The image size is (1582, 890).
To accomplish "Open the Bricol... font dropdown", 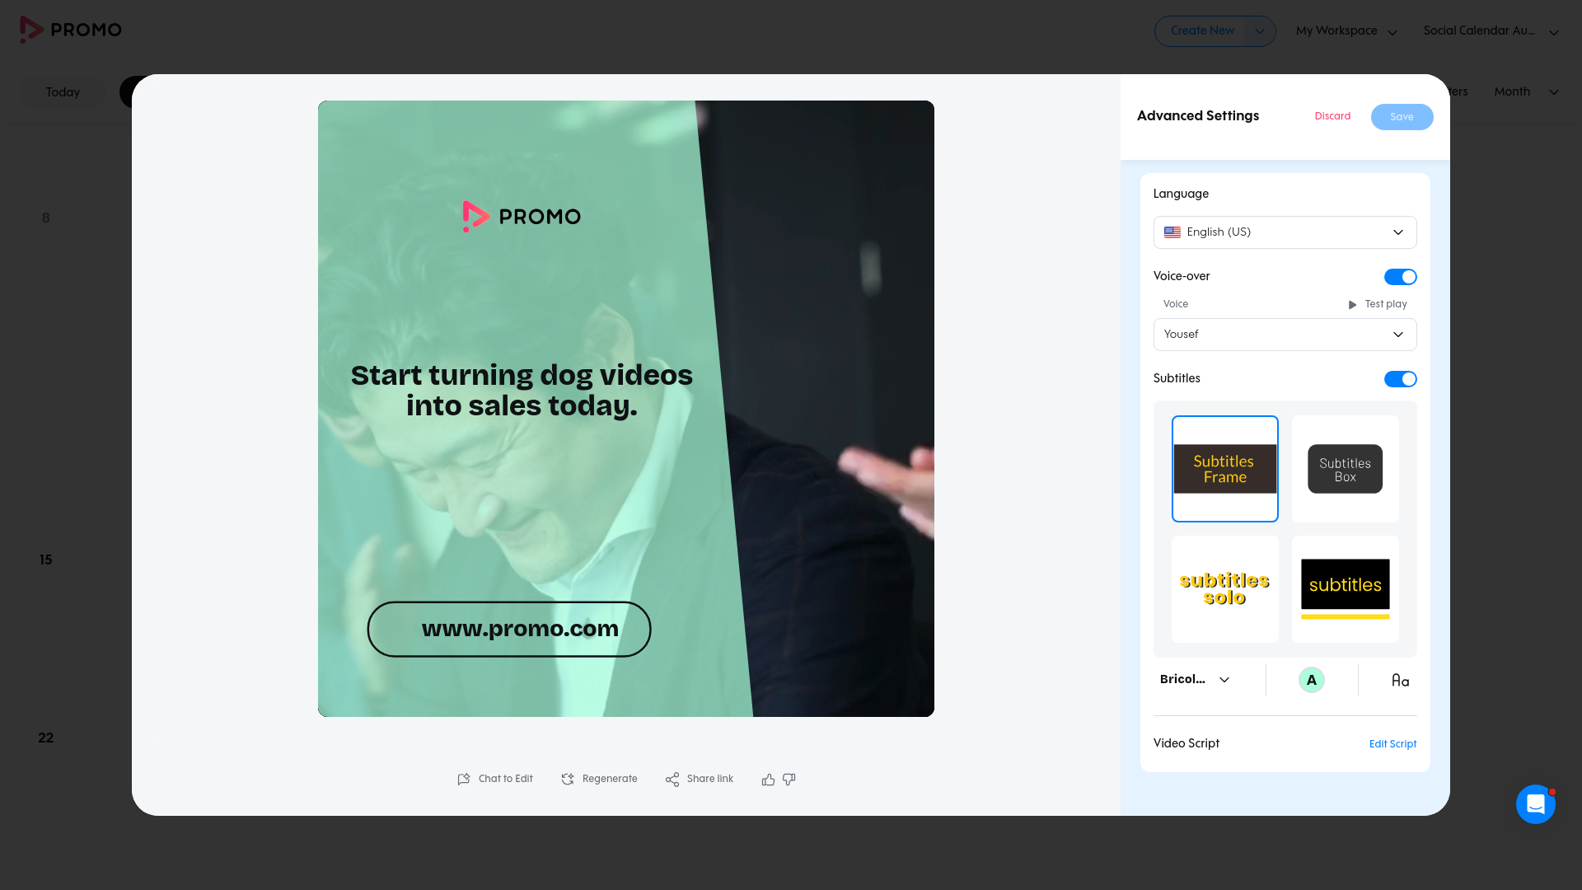I will click(1195, 680).
